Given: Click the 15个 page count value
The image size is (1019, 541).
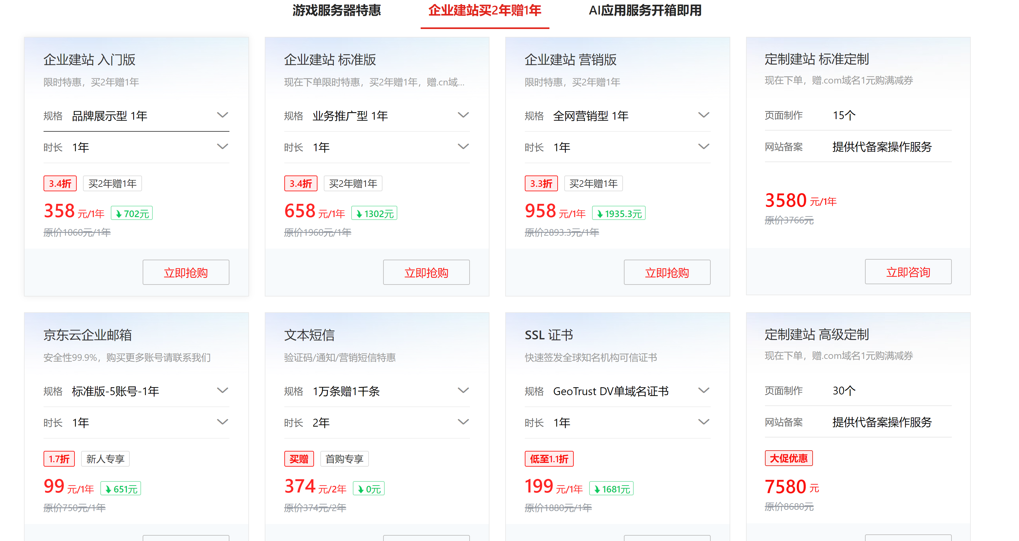Looking at the screenshot, I should click(x=844, y=115).
